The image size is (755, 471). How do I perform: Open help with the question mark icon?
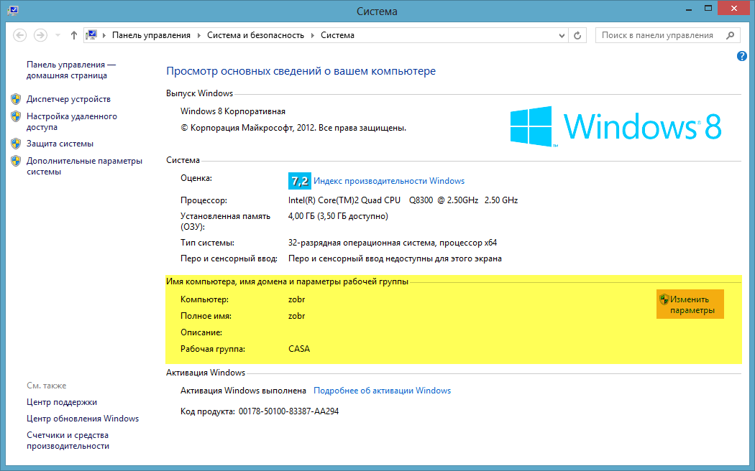[742, 56]
